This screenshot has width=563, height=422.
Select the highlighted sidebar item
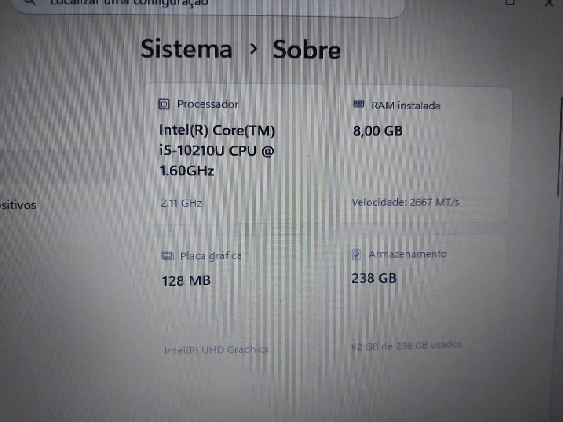click(x=57, y=166)
